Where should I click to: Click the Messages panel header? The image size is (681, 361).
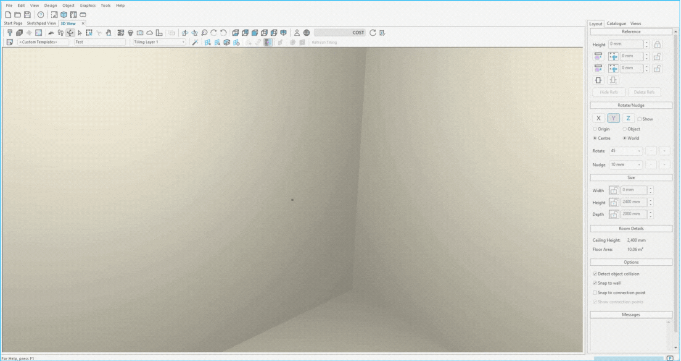click(x=631, y=315)
